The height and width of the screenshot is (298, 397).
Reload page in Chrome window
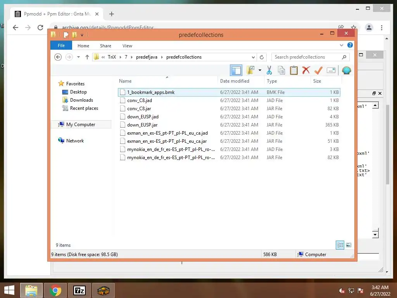[x=40, y=28]
